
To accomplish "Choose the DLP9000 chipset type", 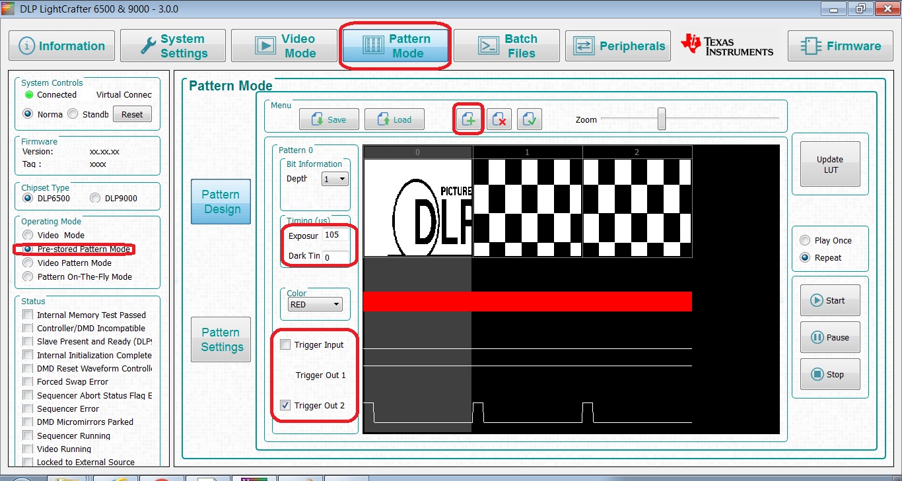I will tap(95, 198).
